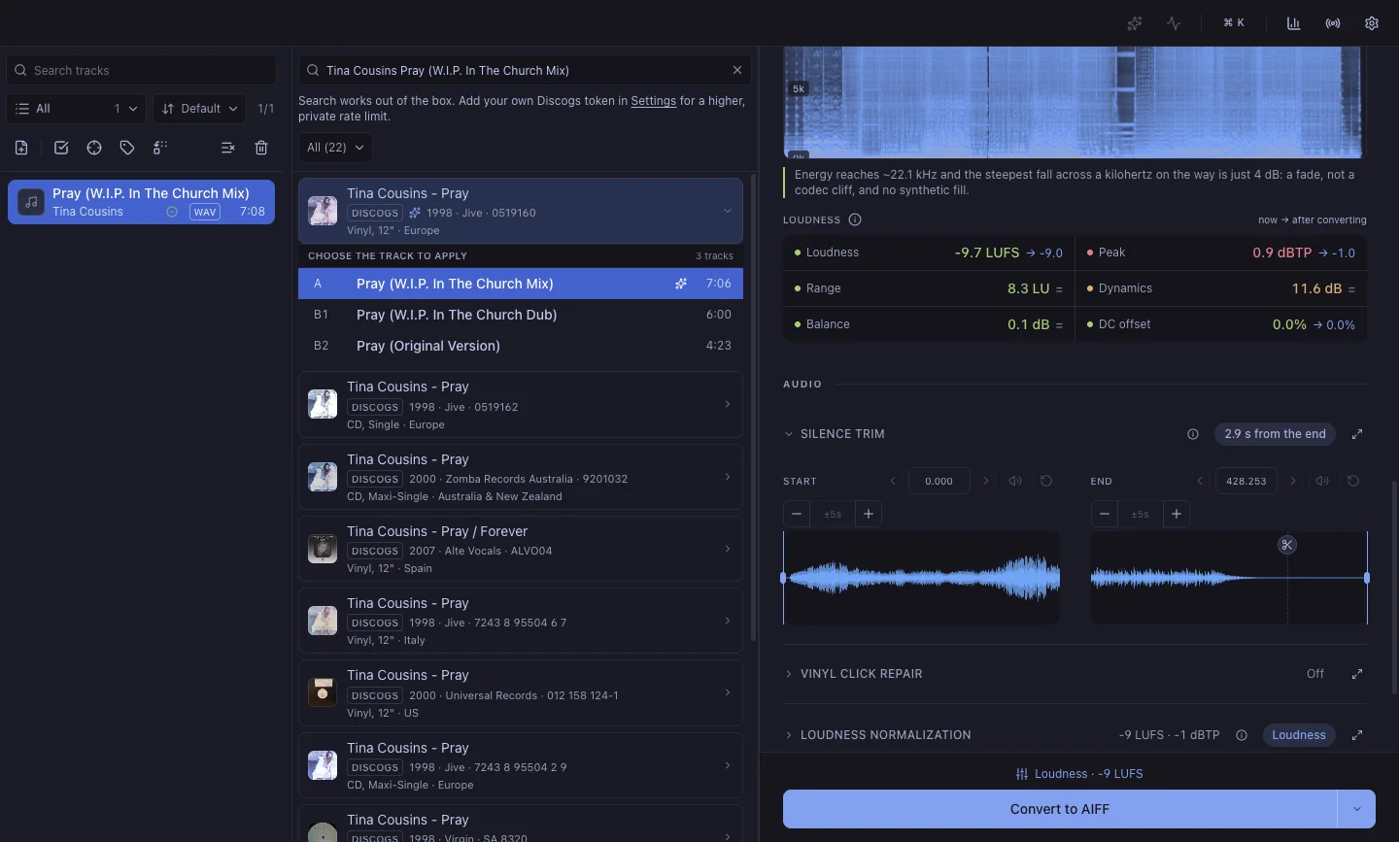Collapse the Silence Trim section
Image resolution: width=1399 pixels, height=842 pixels.
(x=789, y=434)
